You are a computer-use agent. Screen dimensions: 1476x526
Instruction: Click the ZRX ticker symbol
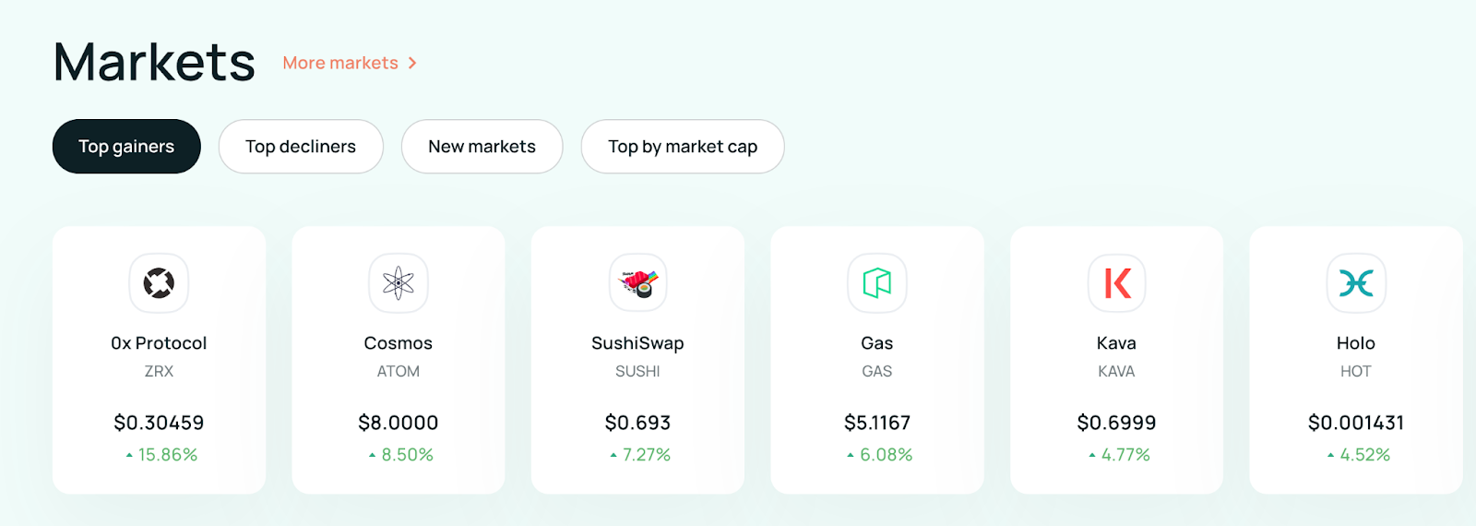(x=159, y=371)
